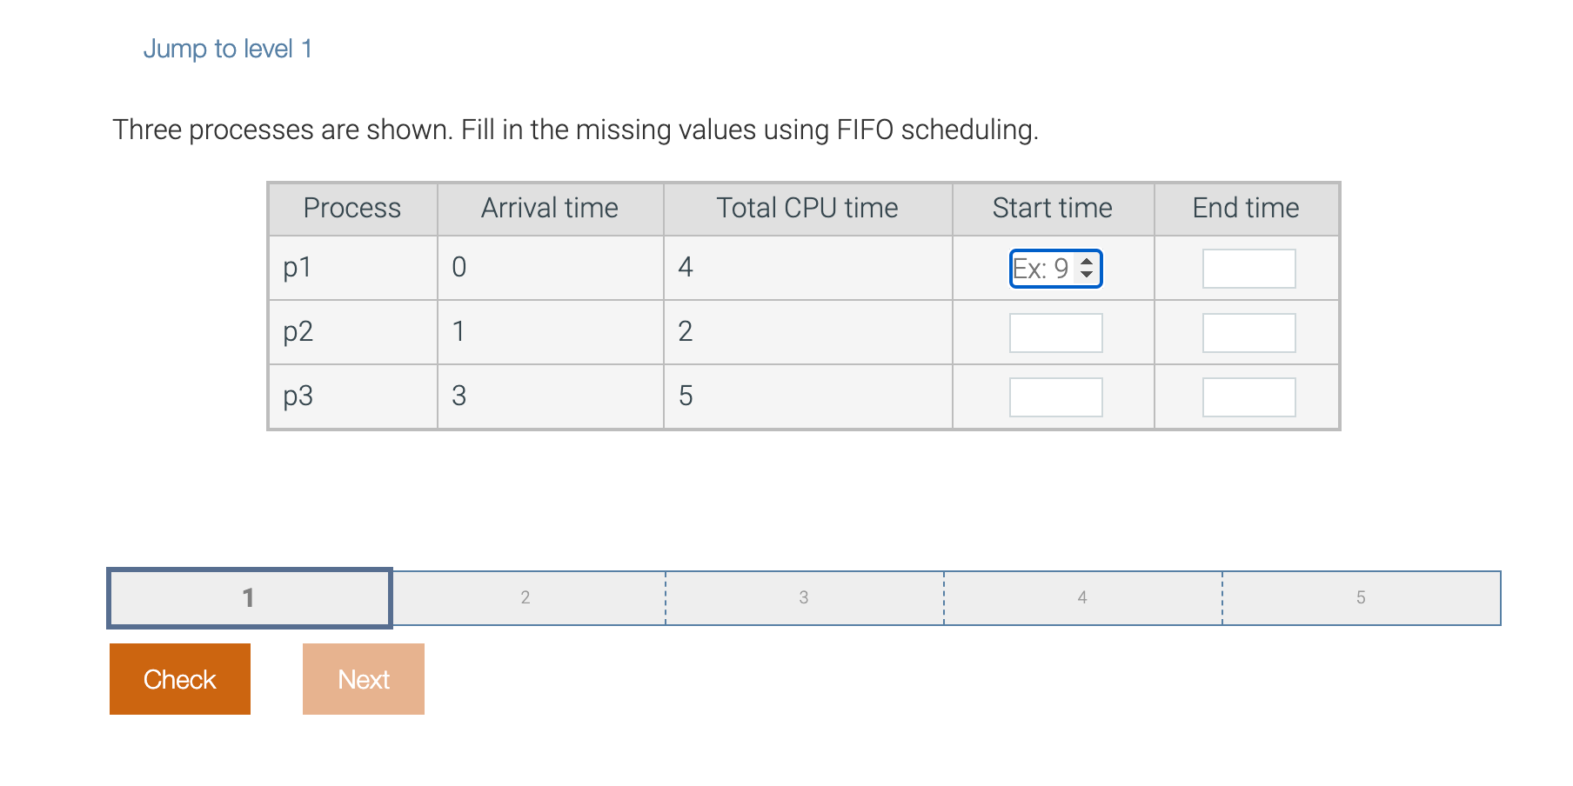Click the Process column header
This screenshot has height=786, width=1573.
(351, 208)
